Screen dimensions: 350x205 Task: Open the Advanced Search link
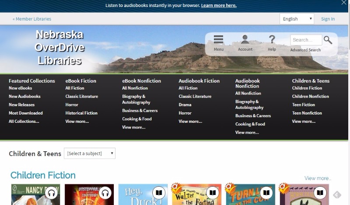click(x=305, y=50)
